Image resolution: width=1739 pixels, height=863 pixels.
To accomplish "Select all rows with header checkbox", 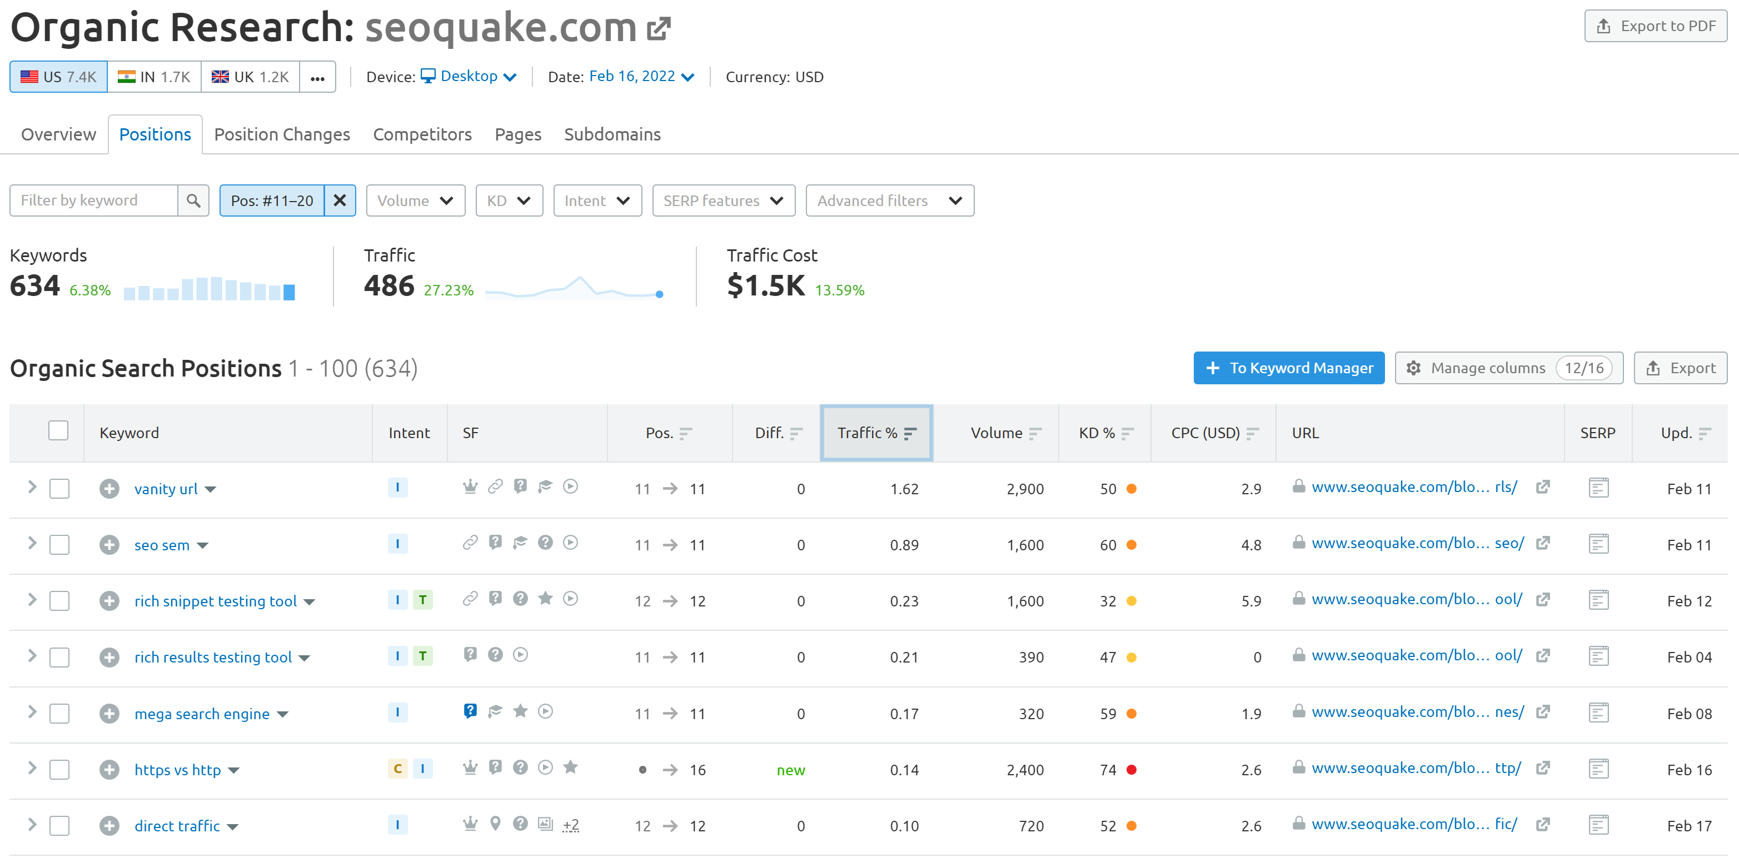I will click(x=59, y=431).
